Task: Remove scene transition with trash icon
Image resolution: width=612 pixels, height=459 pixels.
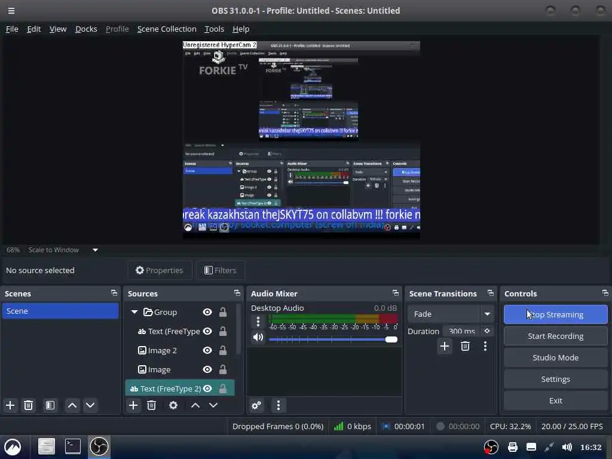Action: tap(465, 346)
